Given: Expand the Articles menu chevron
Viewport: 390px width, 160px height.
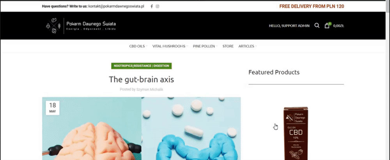Looking at the screenshot, I should [x=256, y=46].
